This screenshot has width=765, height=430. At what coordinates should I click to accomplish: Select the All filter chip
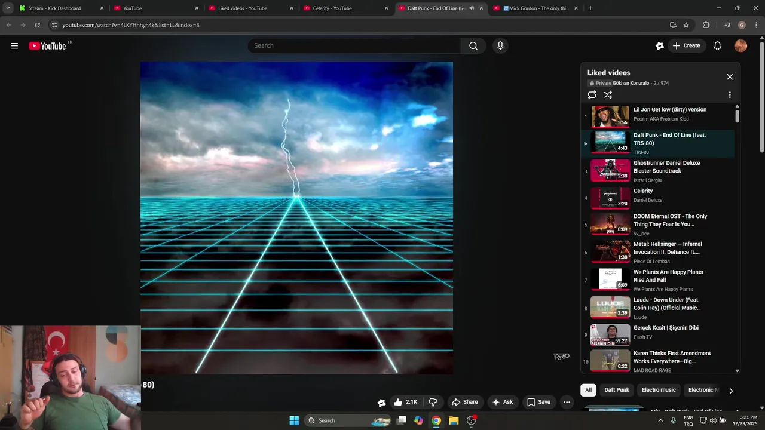[588, 390]
